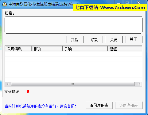The image size is (148, 115).
Task: Click inside the 扫描 output text box
Action: (x=73, y=25)
